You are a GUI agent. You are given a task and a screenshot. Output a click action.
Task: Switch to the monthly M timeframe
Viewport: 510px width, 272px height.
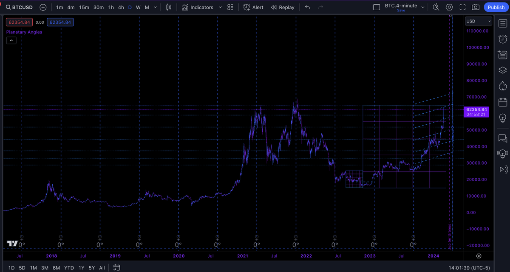tap(147, 7)
